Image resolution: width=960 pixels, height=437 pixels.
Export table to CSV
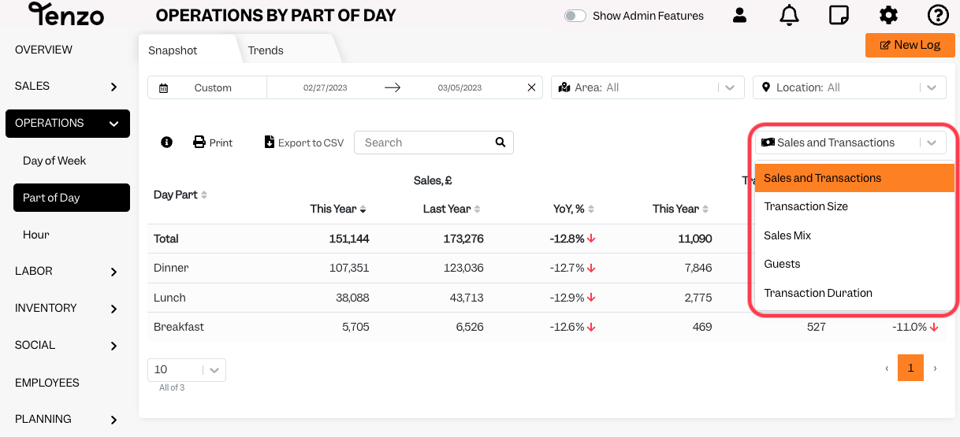pos(304,143)
